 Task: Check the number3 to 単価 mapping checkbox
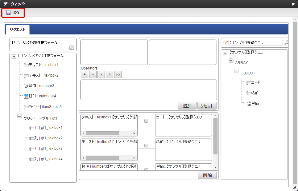click(146, 169)
